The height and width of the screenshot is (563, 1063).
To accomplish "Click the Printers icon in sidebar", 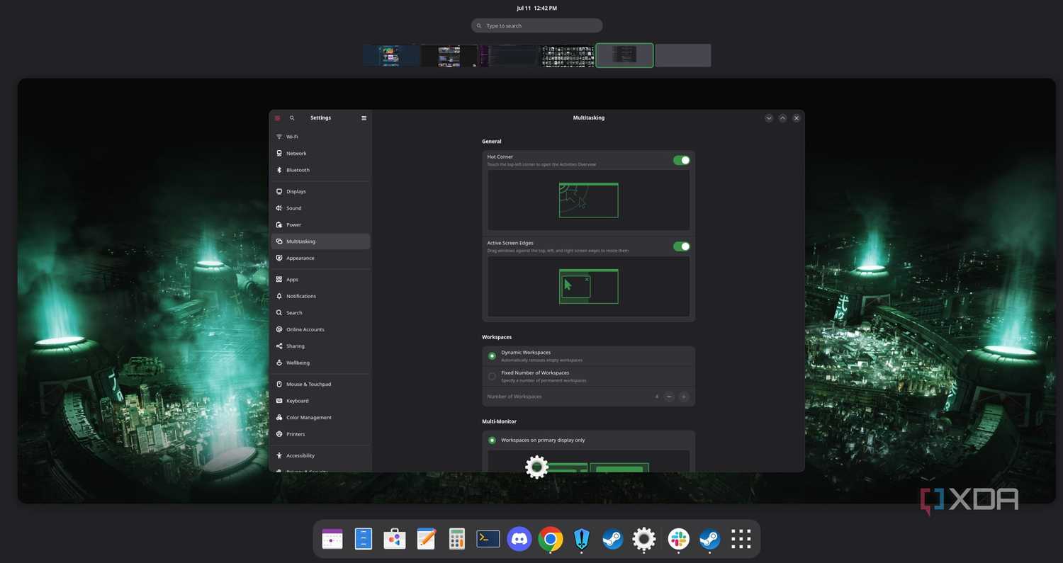I will (x=279, y=434).
